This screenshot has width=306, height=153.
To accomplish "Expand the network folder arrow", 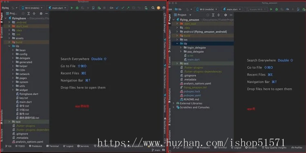I will click(x=13, y=74).
